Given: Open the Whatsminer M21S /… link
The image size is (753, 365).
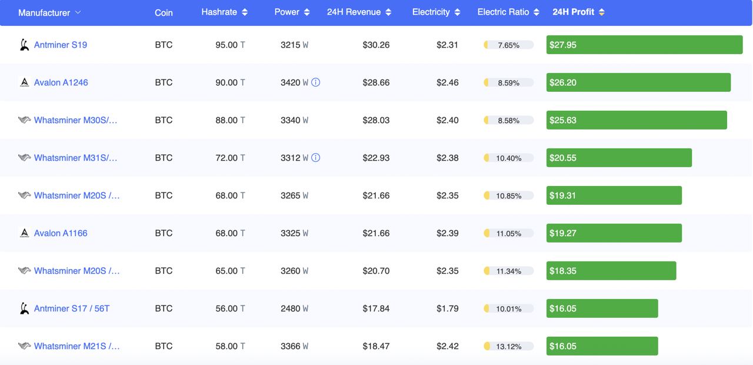Looking at the screenshot, I should click(x=77, y=346).
